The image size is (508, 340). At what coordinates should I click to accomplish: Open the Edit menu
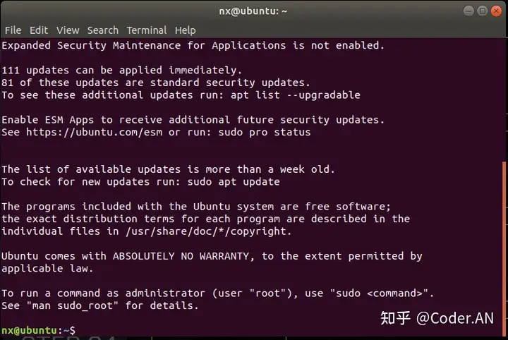[39, 30]
